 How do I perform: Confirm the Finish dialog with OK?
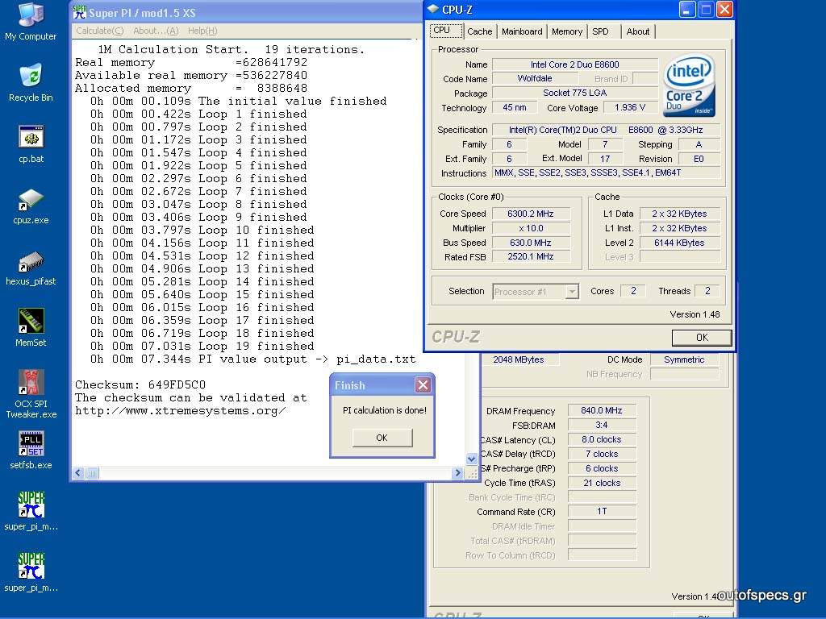pyautogui.click(x=382, y=438)
